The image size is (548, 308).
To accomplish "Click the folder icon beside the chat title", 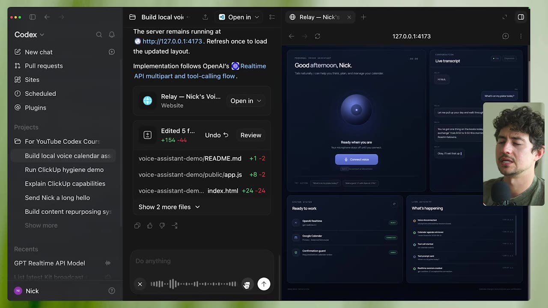I will pos(133,17).
